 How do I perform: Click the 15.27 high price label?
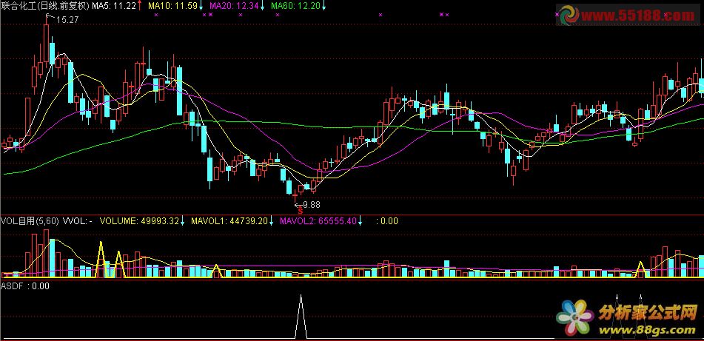click(67, 20)
